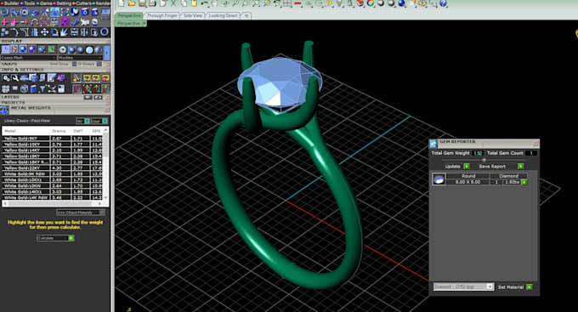578x312 pixels.
Task: Click the Gem Reporter slider handle
Action: (x=484, y=160)
